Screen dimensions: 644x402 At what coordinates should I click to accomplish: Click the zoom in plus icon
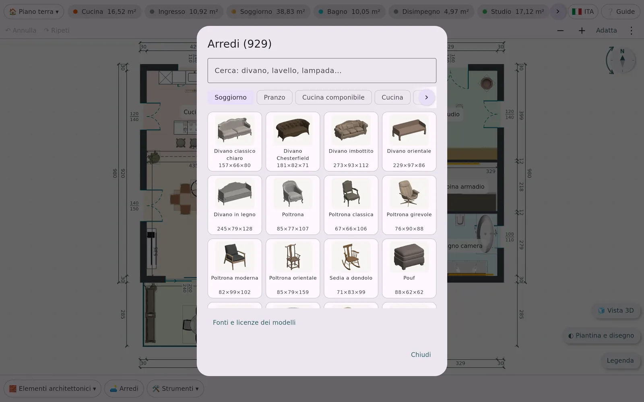[x=582, y=31]
